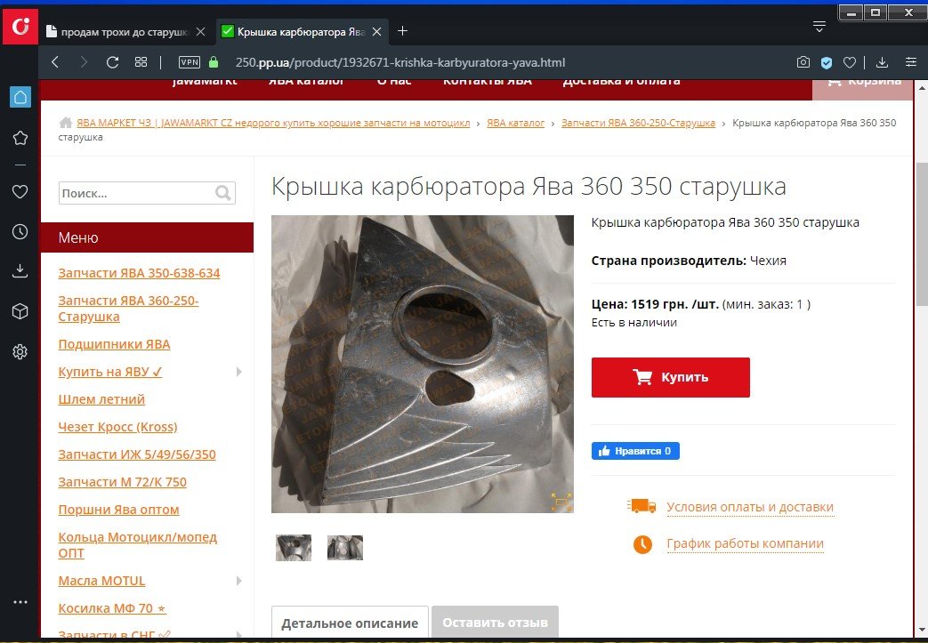Select the second product thumbnail
The width and height of the screenshot is (928, 643).
click(345, 547)
